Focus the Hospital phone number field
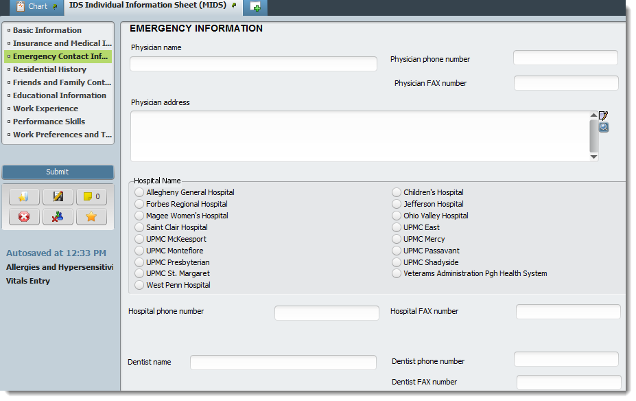Viewport: 636px width, 401px height. 327,313
